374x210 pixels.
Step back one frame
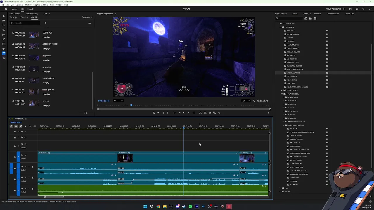[x=179, y=113]
